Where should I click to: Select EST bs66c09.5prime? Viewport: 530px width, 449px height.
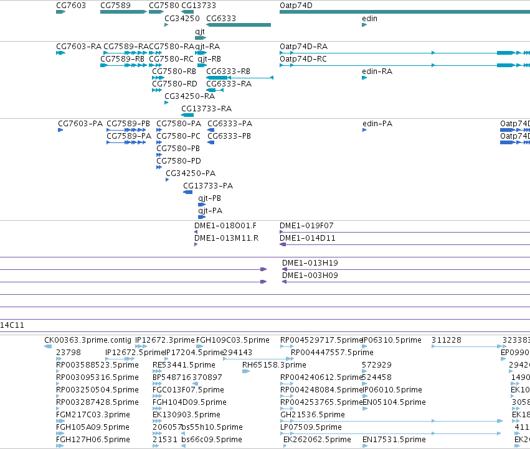click(183, 447)
